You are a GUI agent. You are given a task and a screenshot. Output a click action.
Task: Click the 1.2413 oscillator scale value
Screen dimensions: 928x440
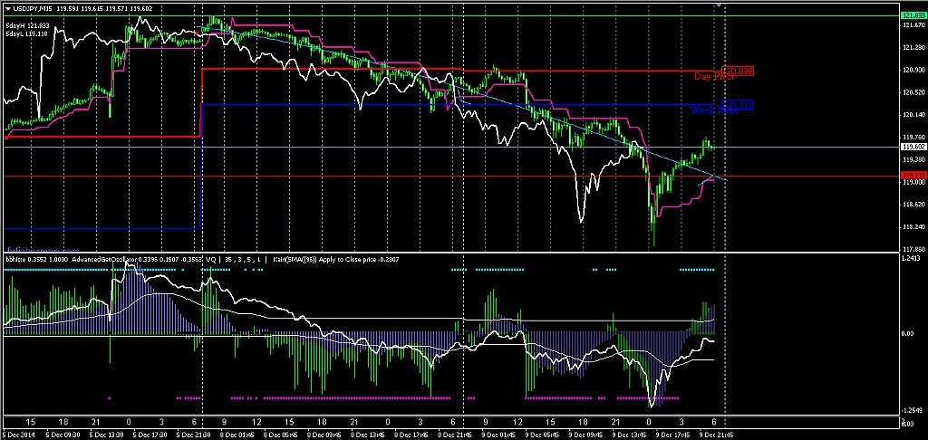click(x=912, y=258)
